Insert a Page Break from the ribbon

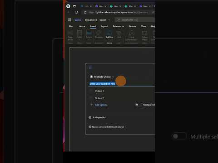coord(70,36)
